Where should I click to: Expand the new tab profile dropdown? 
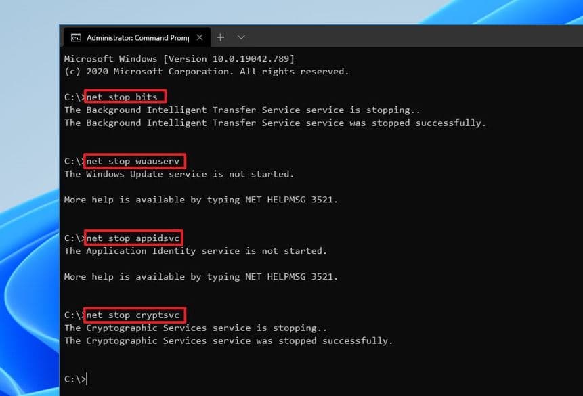click(241, 37)
